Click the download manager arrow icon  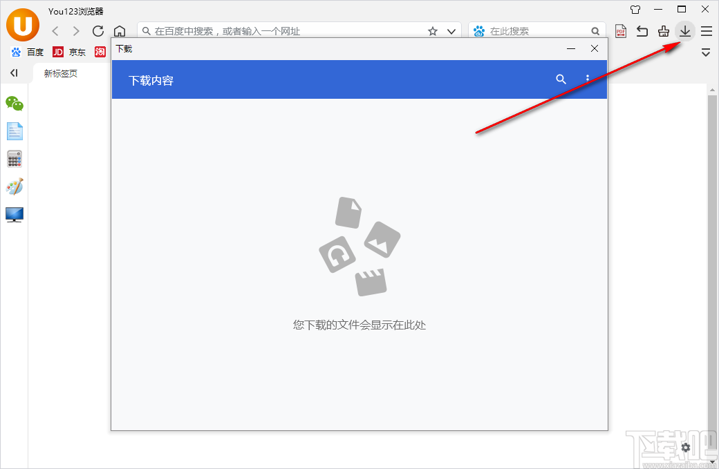(684, 31)
